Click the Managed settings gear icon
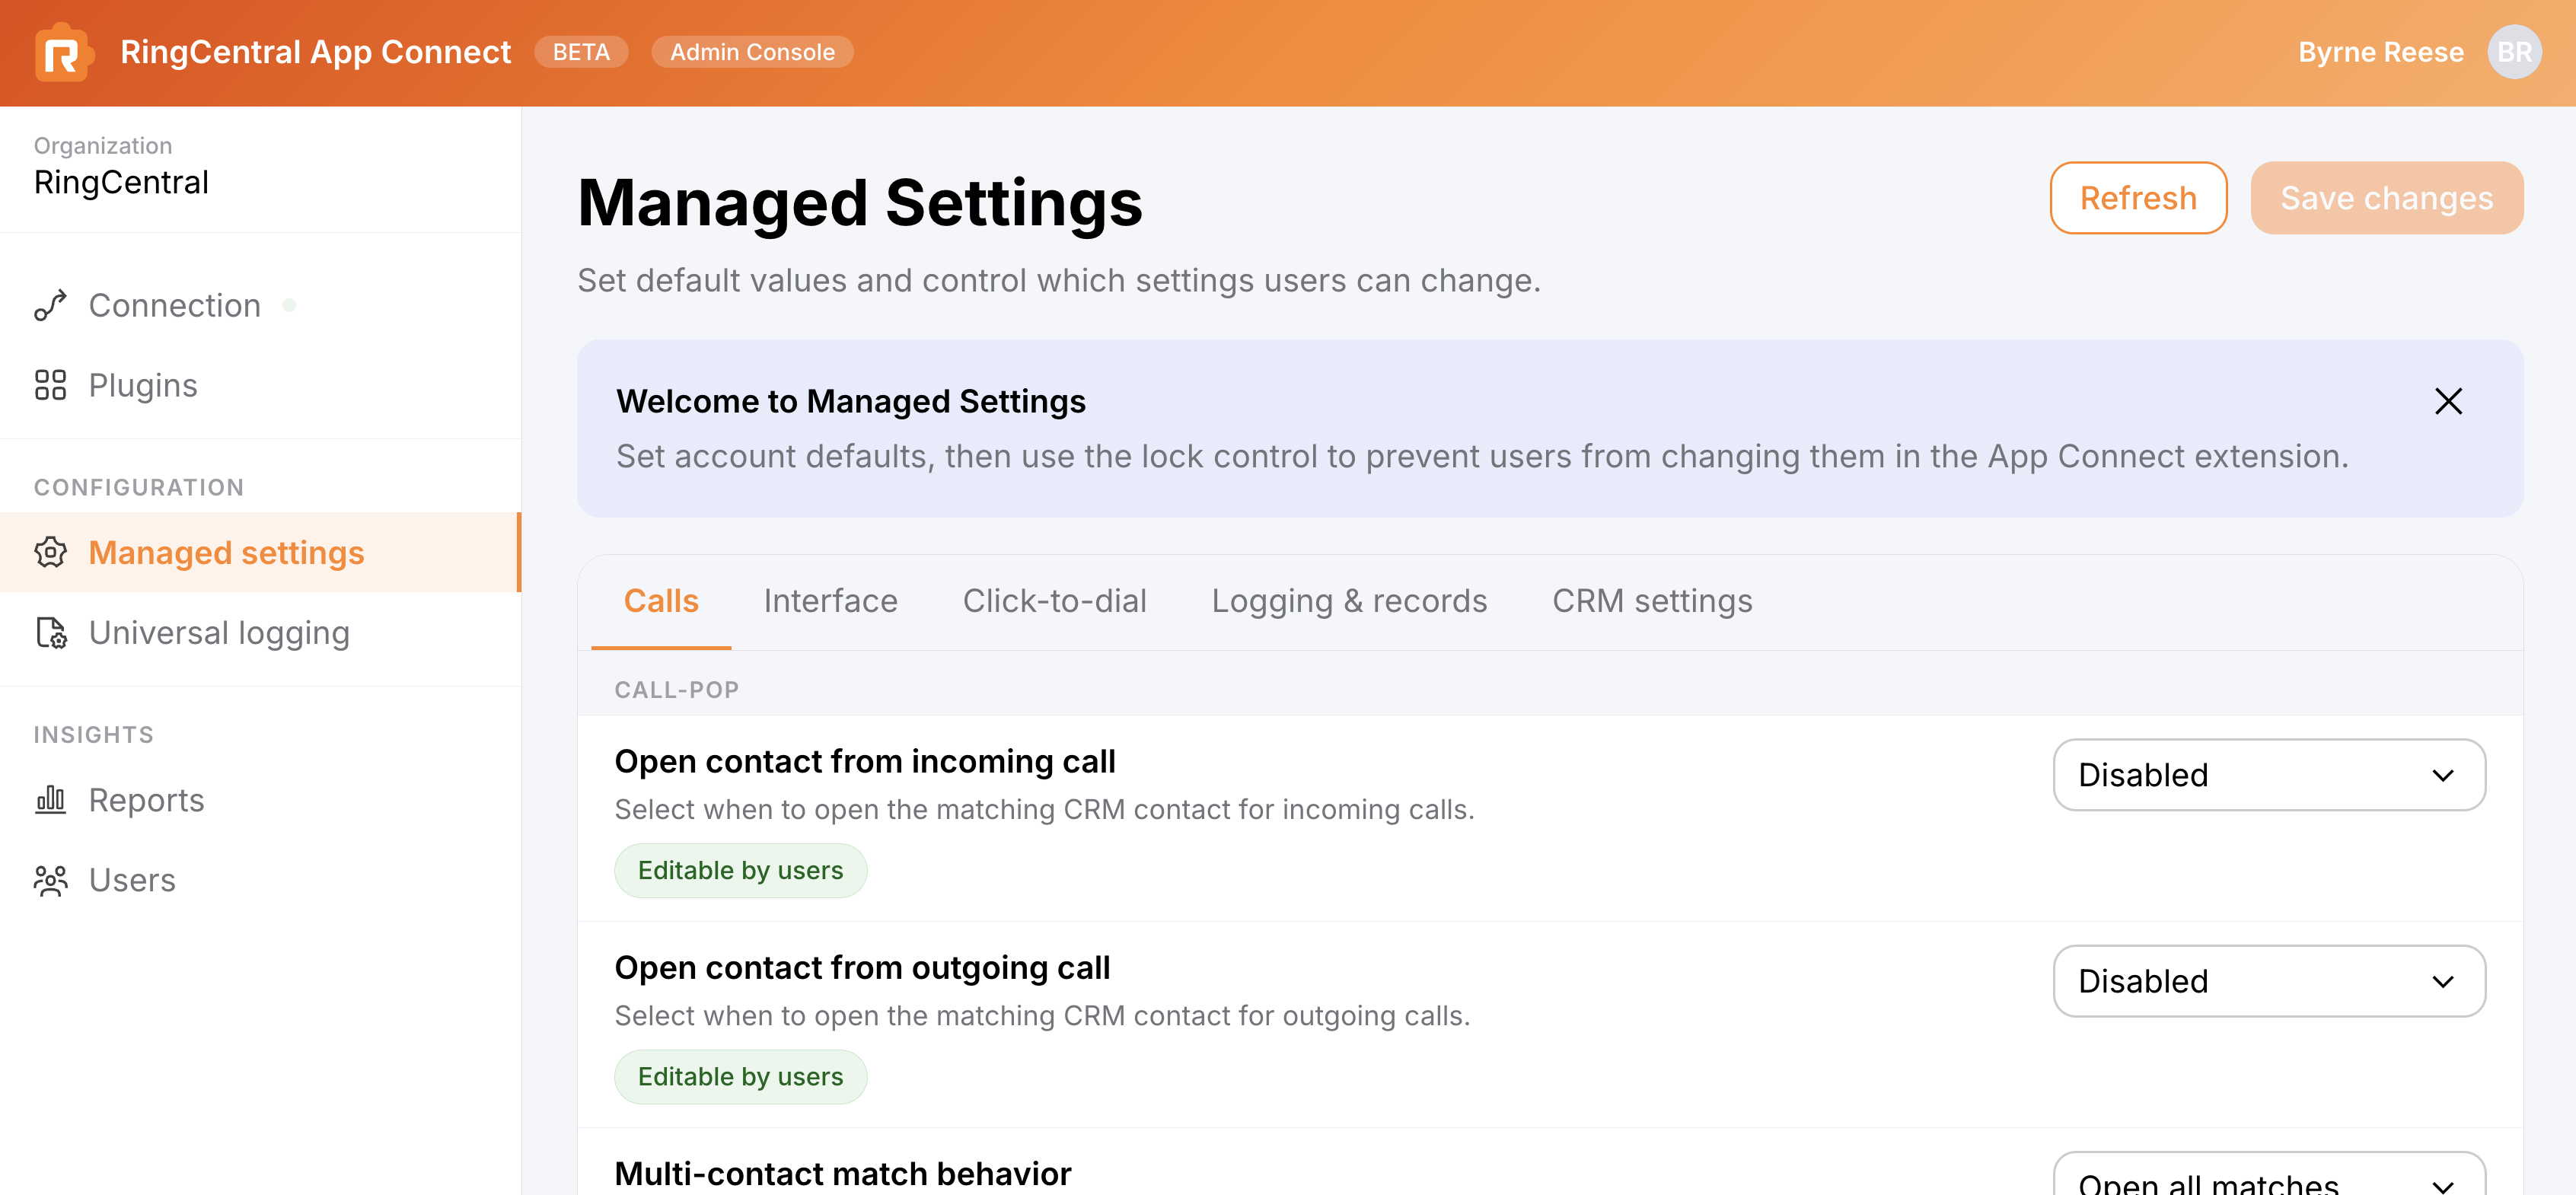 [50, 552]
